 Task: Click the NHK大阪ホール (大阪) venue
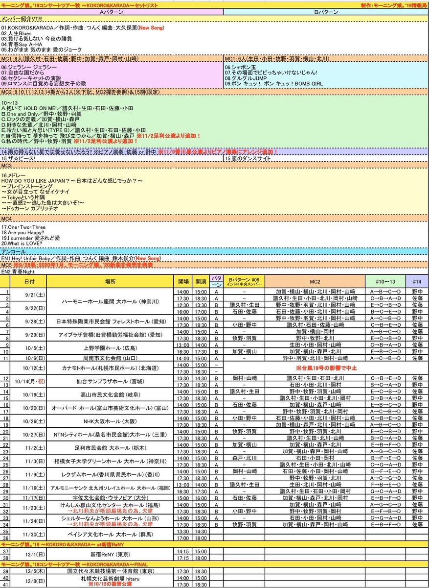111,421
